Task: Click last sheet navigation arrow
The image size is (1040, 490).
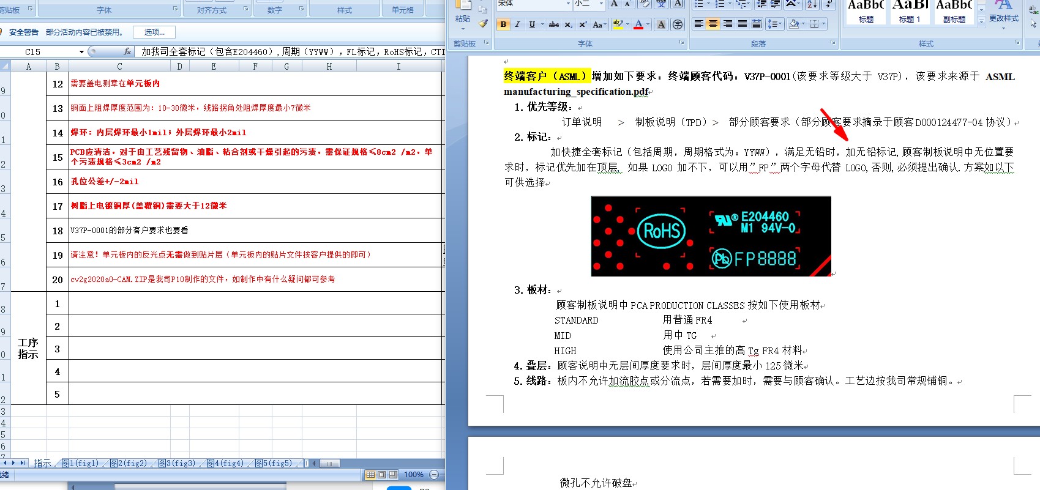Action: 23,463
